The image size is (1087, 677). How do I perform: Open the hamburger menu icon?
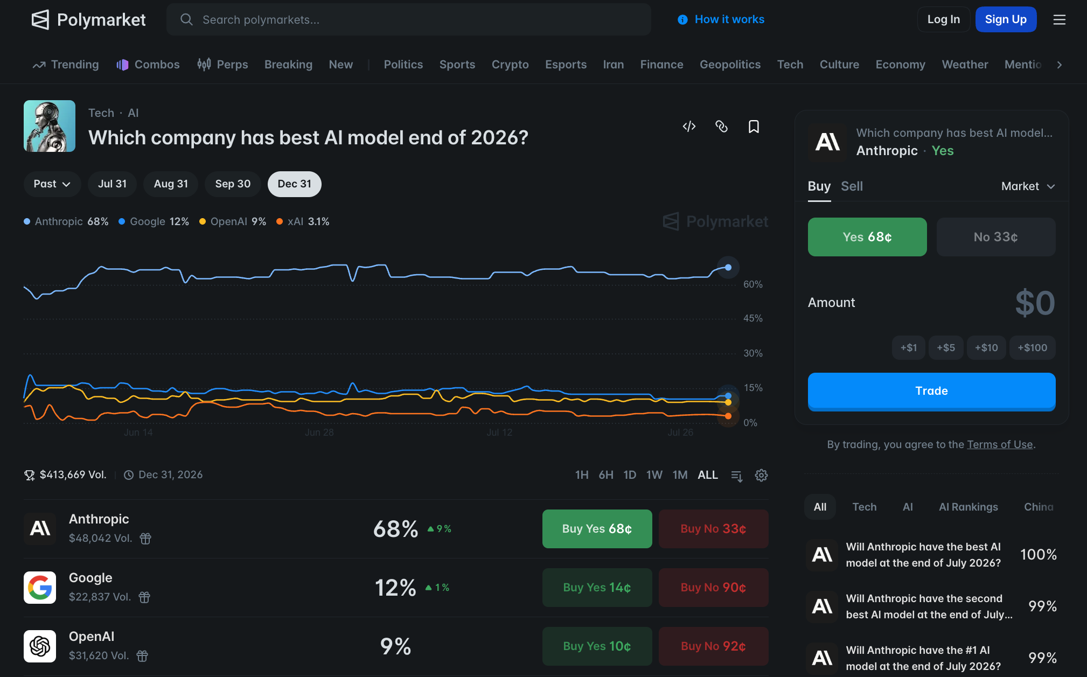coord(1059,19)
